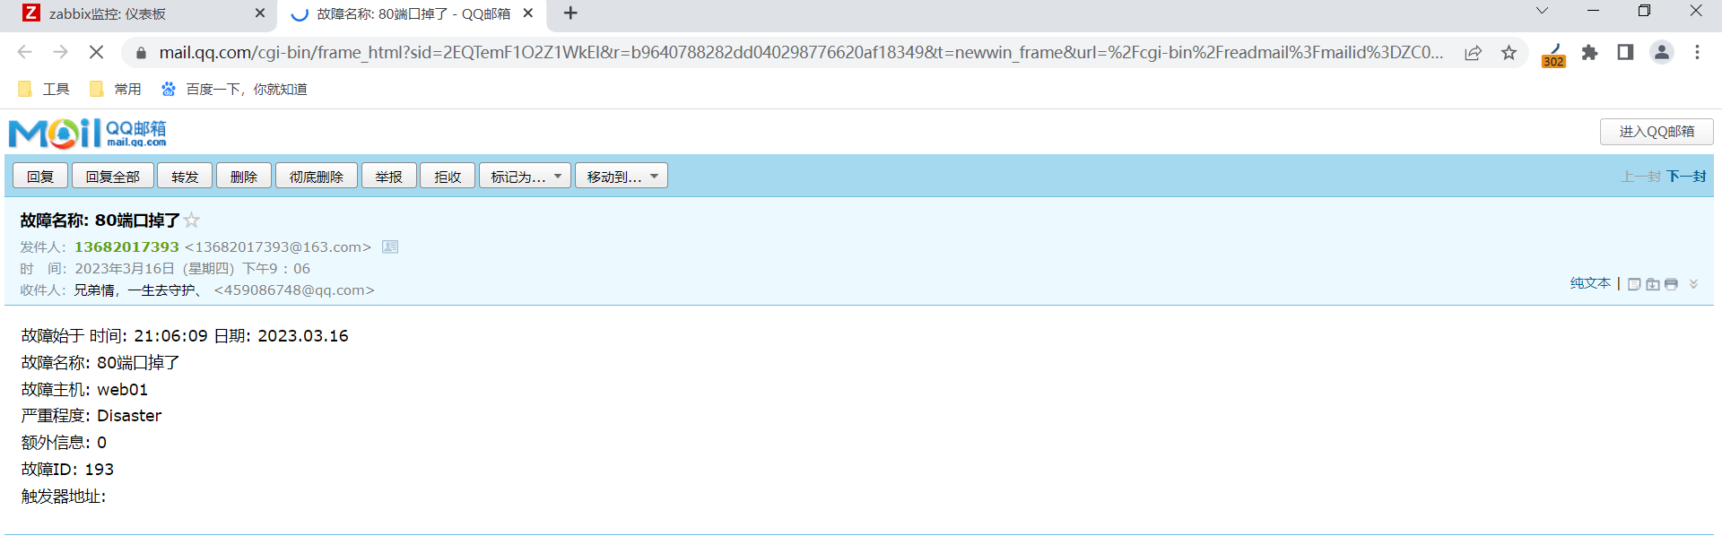Click 回复全部 to reply all
Image resolution: width=1722 pixels, height=536 pixels.
113,176
